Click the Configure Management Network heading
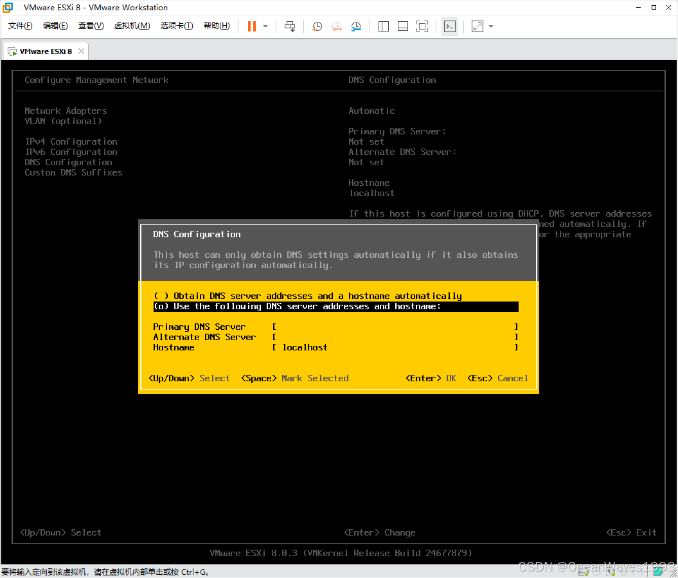The height and width of the screenshot is (578, 678). pos(96,80)
